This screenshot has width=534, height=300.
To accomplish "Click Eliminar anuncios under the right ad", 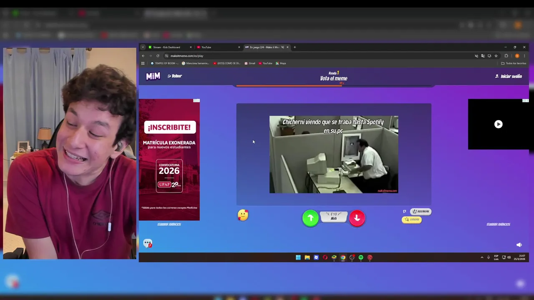I will tap(498, 224).
